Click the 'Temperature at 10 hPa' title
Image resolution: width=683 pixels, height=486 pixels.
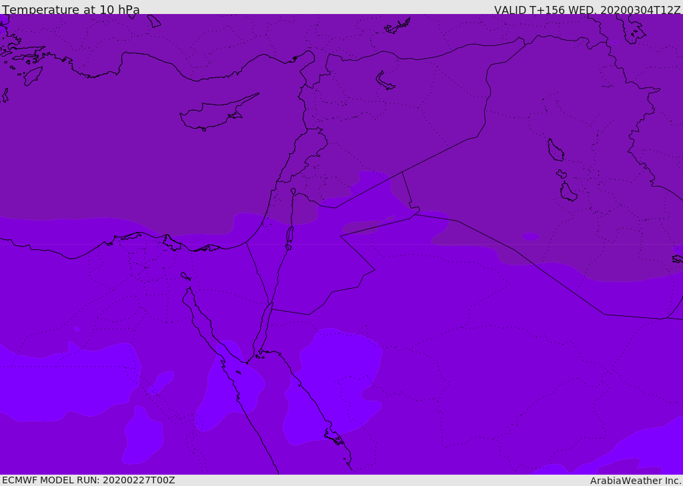coord(71,10)
